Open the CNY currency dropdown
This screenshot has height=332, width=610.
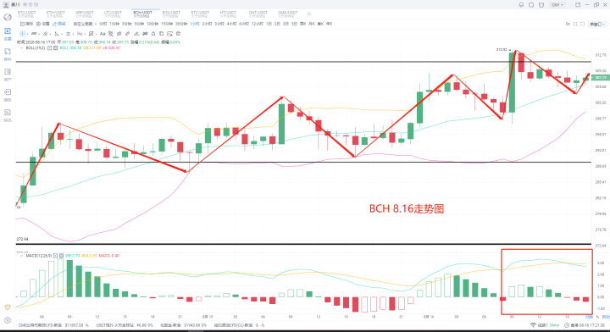click(x=557, y=5)
